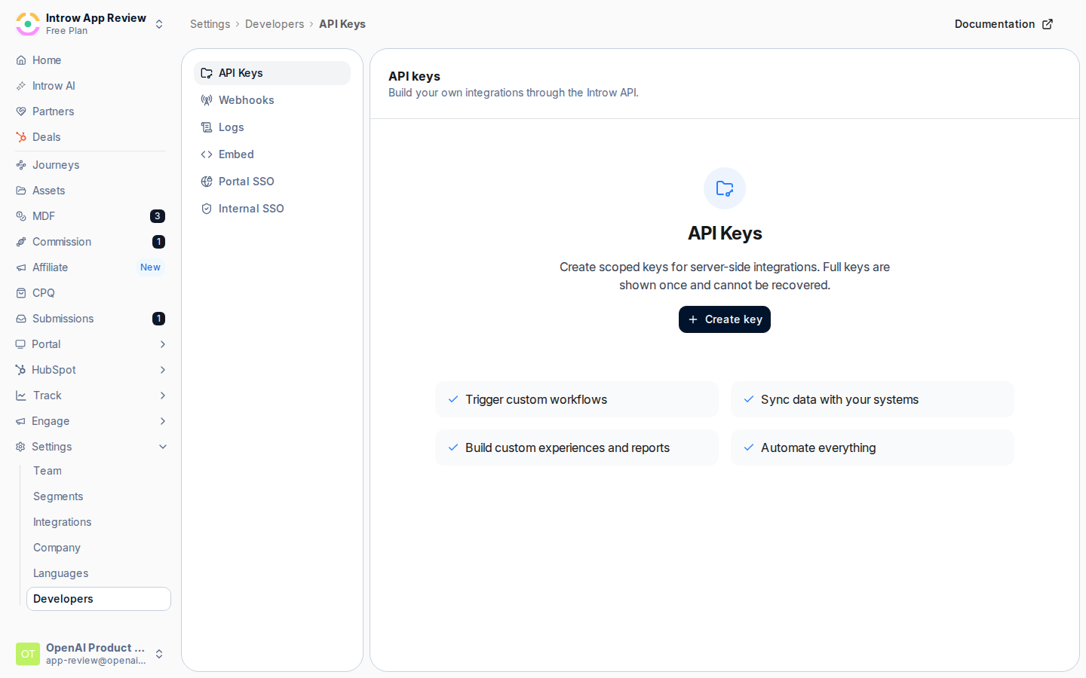1086x678 pixels.
Task: Click the API Keys breadcrumb text
Action: pyautogui.click(x=342, y=24)
